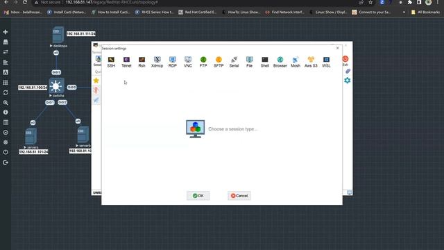Click the 192.168.81.111/24 label

pos(81,34)
